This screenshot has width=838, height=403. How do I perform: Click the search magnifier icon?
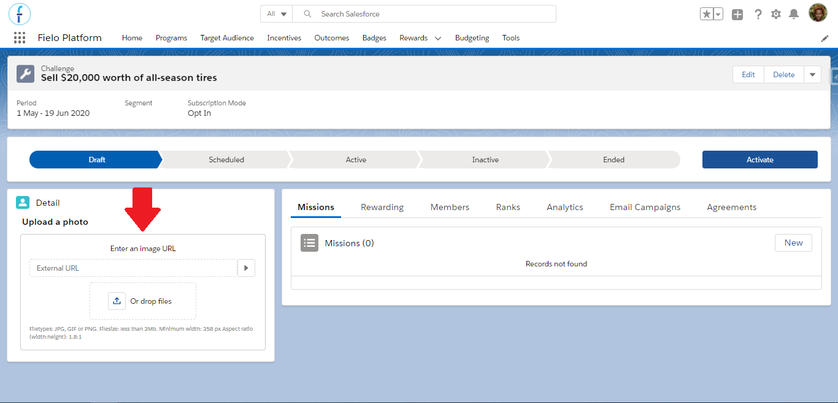(x=308, y=13)
